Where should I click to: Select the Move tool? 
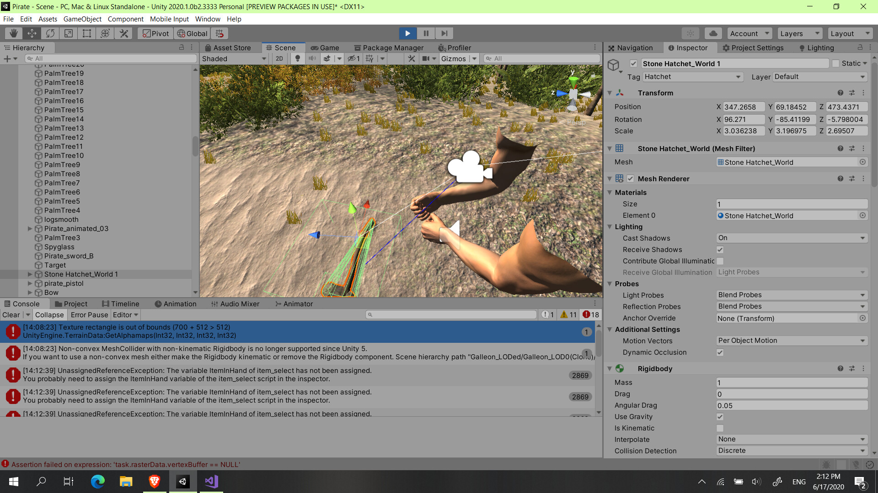click(x=32, y=33)
